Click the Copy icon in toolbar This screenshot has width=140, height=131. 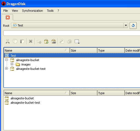[x=15, y=41]
